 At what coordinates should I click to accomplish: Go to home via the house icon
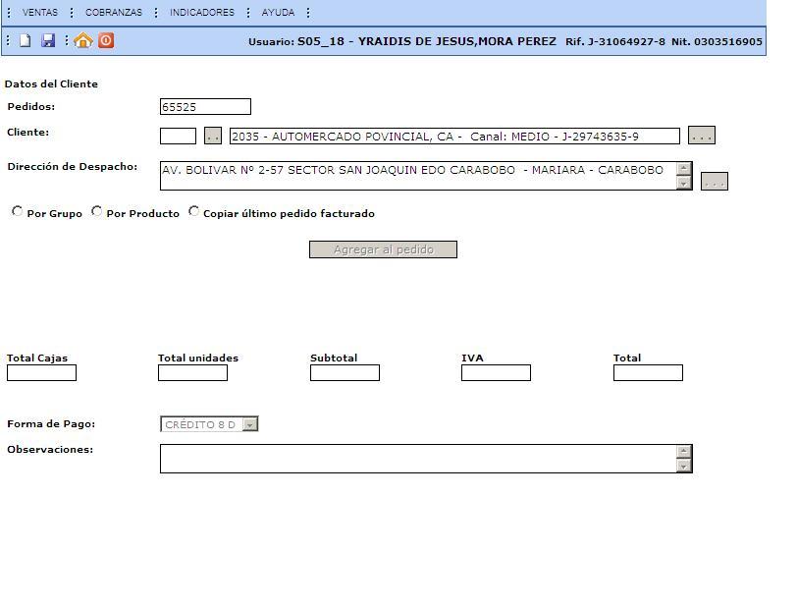click(82, 40)
